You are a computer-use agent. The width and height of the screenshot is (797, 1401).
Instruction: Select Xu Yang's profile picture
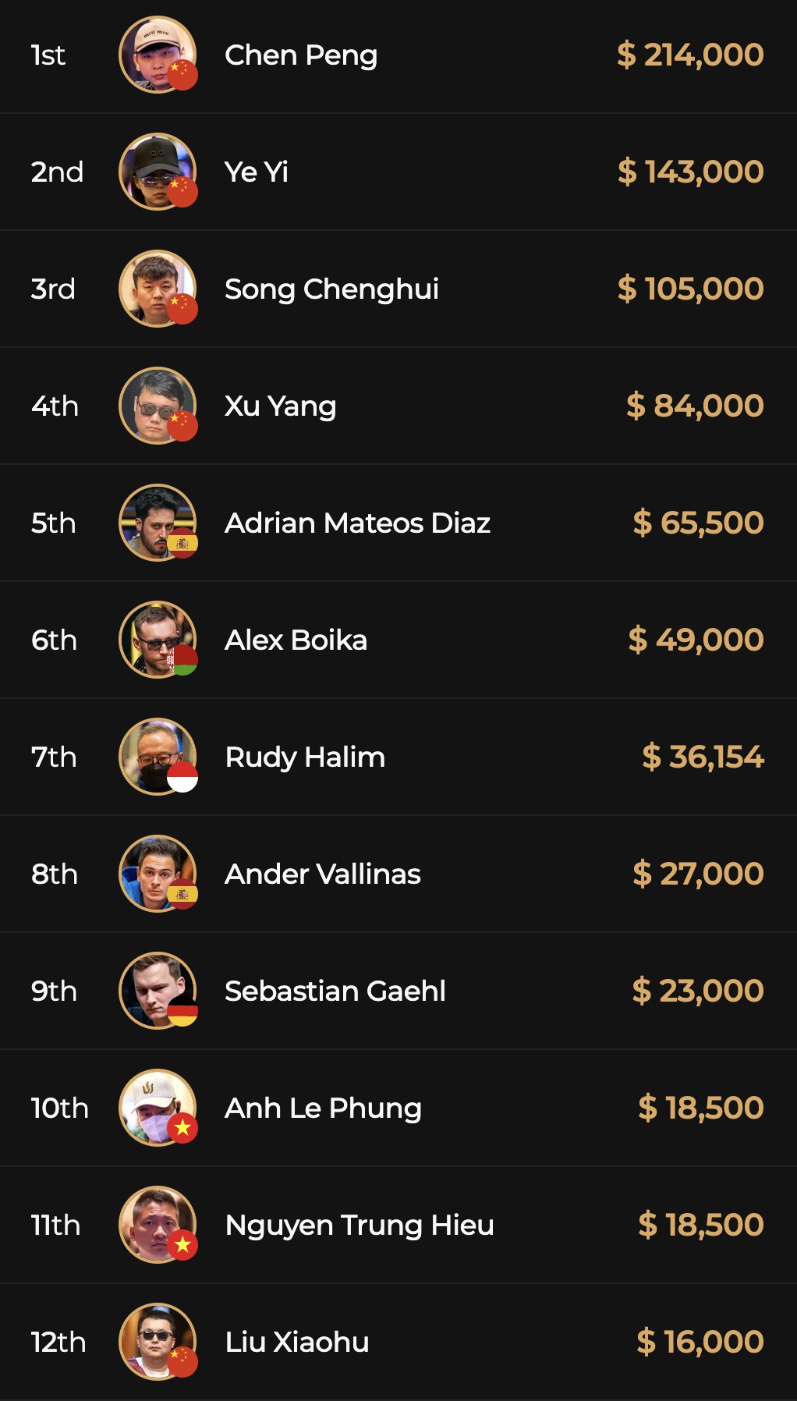154,403
